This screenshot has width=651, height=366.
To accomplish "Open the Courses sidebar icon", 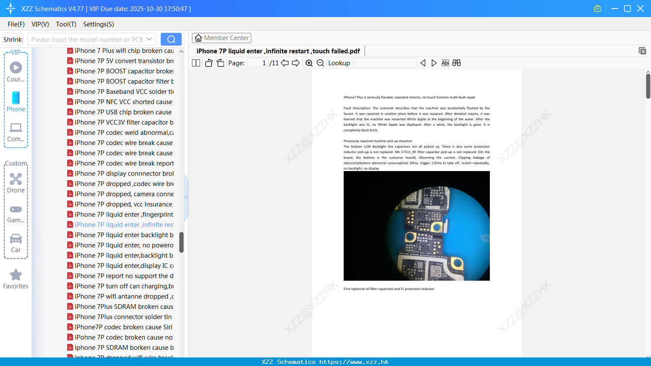I will [16, 72].
